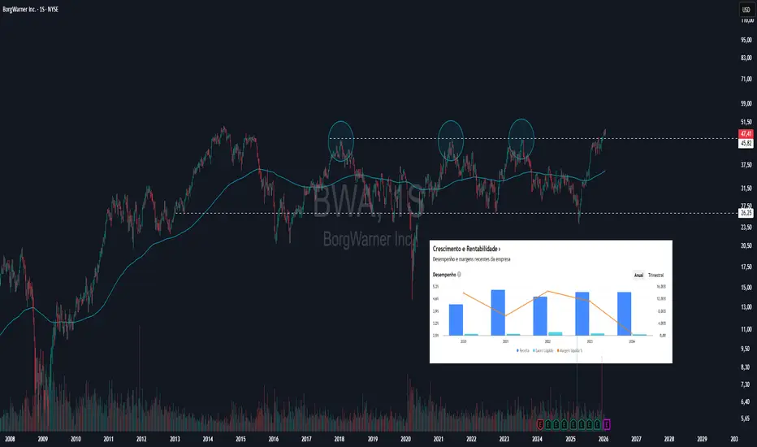Click the 95,00 price scale label
The width and height of the screenshot is (757, 447).
746,40
